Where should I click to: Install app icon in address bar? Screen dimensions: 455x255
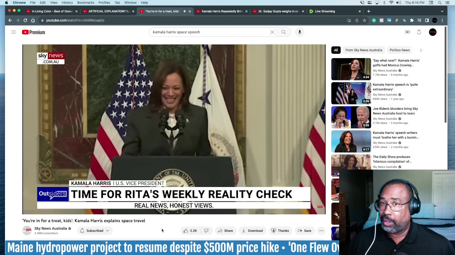(x=349, y=21)
